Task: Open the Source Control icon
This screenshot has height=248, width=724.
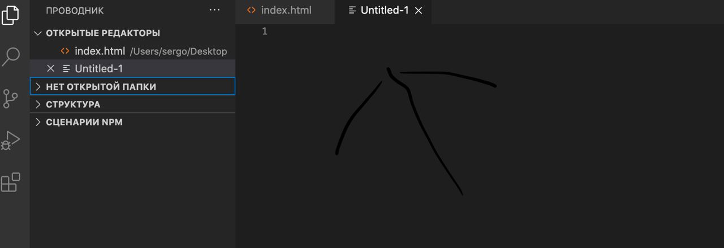Action: click(10, 99)
